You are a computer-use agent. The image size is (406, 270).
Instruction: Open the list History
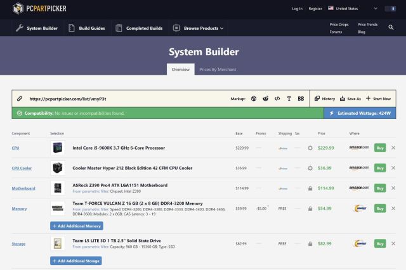325,98
